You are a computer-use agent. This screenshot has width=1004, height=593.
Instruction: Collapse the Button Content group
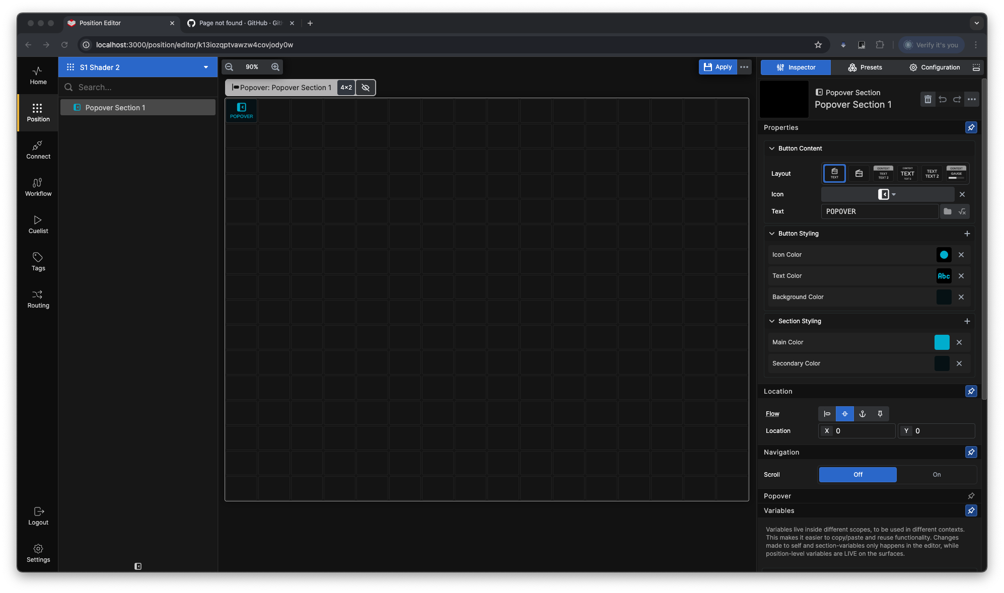click(x=772, y=149)
